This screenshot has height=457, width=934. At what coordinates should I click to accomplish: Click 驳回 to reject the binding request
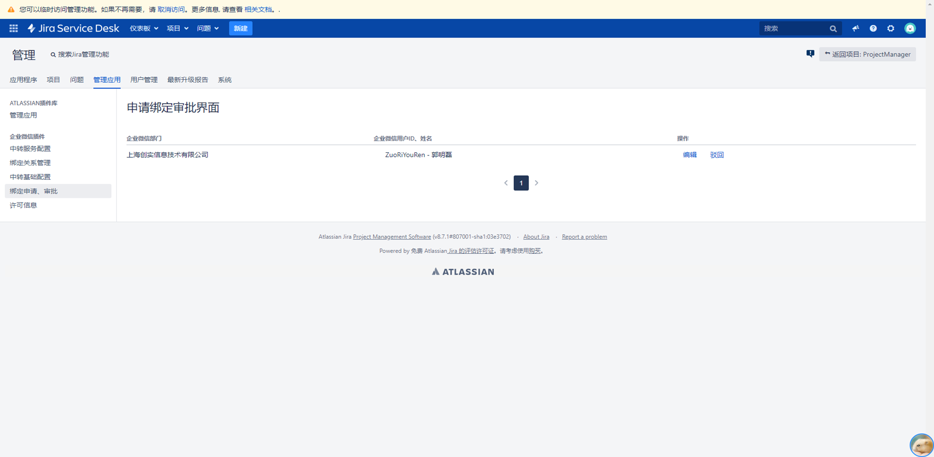(x=717, y=155)
